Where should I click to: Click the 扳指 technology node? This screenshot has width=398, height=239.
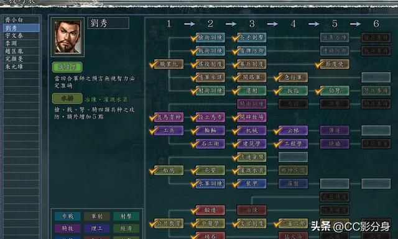coord(293,91)
